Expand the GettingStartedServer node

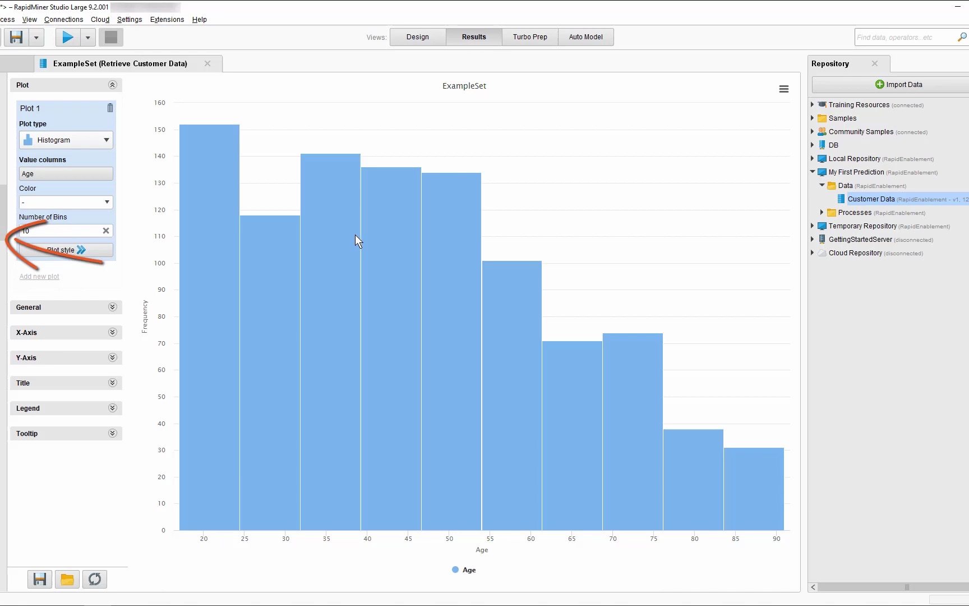point(812,240)
